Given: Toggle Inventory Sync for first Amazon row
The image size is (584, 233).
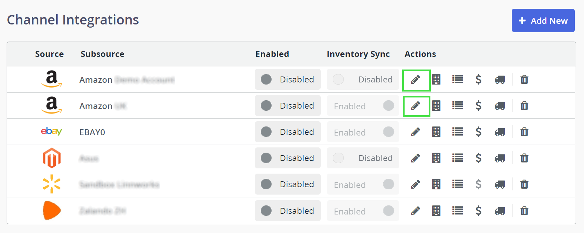Looking at the screenshot, I should [363, 80].
